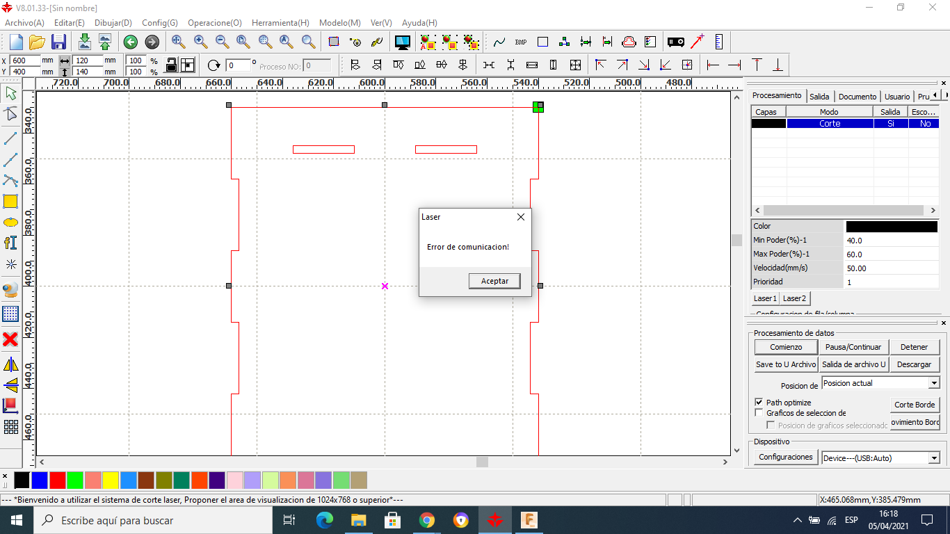950x534 pixels.
Task: Open the Herramienta menu
Action: click(x=280, y=23)
